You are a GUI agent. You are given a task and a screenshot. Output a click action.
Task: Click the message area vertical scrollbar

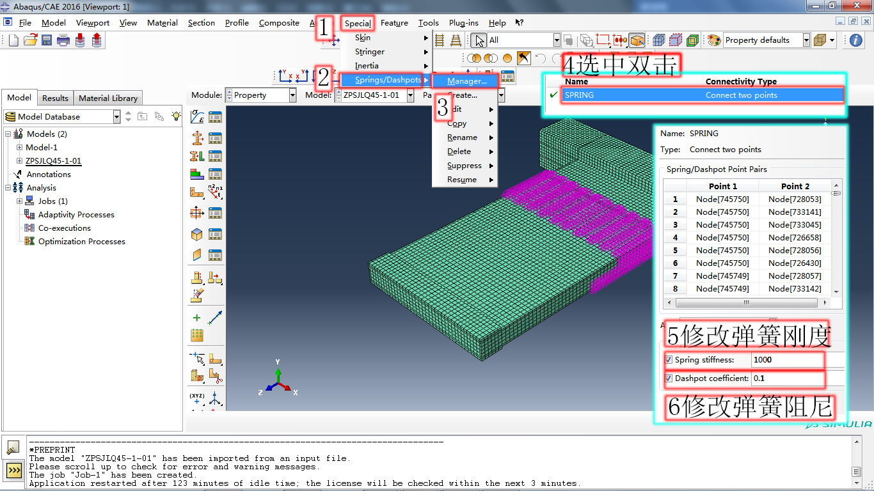click(856, 462)
